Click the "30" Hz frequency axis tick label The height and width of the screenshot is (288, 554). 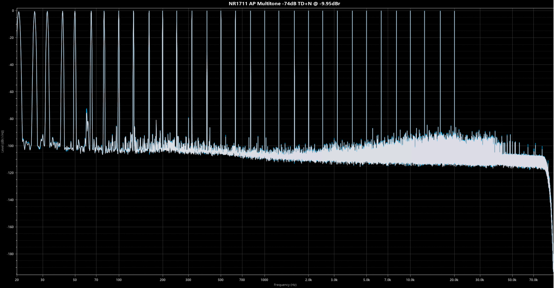42,280
